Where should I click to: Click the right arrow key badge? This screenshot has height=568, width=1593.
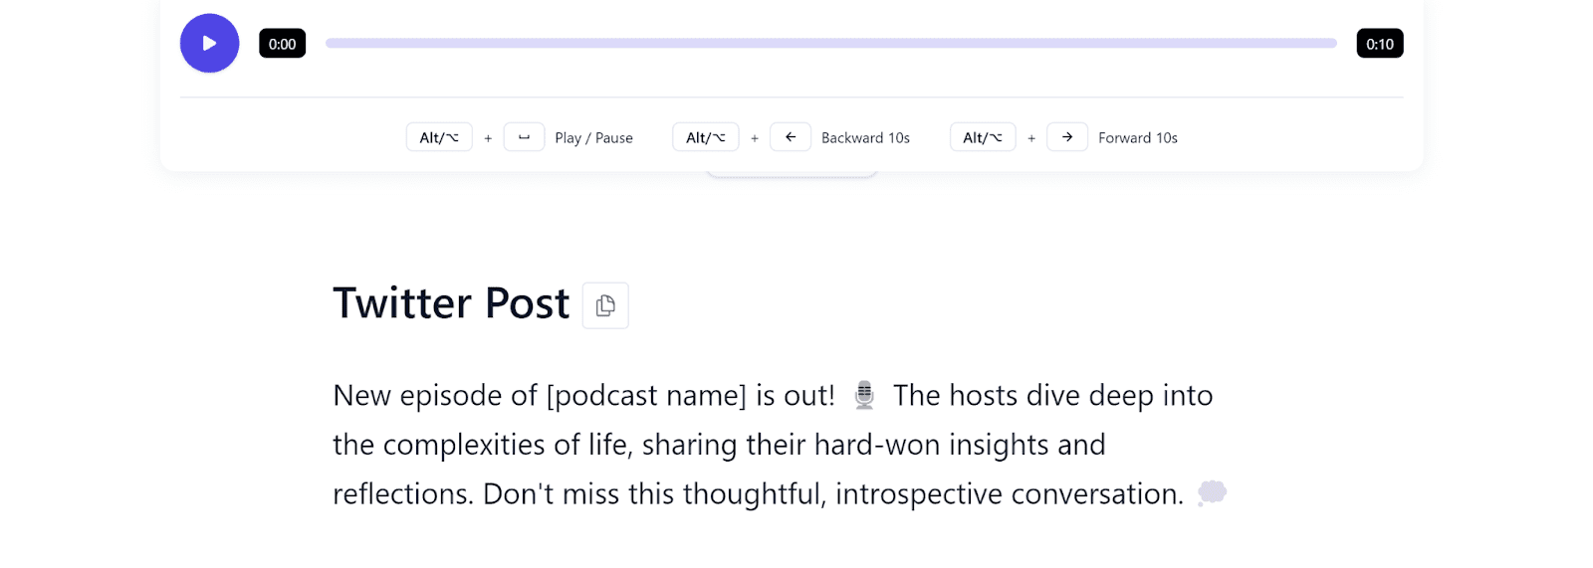coord(1067,137)
